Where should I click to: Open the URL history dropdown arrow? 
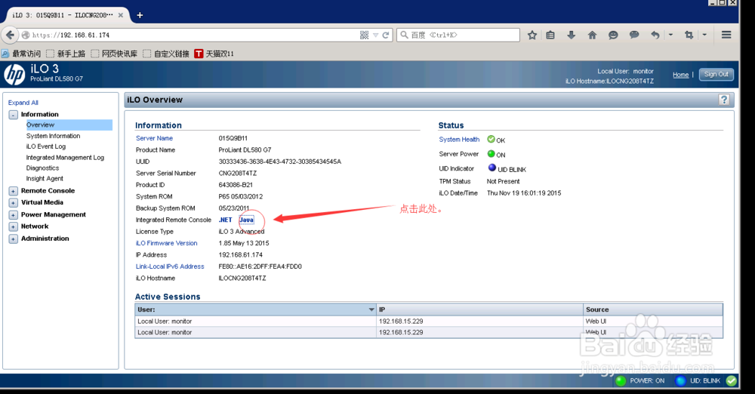point(375,35)
